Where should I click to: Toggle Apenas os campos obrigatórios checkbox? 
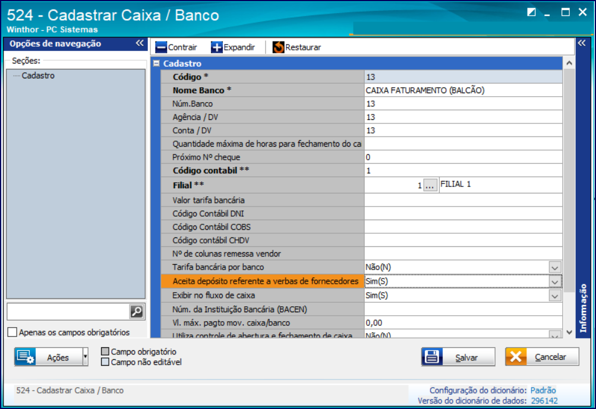12,332
